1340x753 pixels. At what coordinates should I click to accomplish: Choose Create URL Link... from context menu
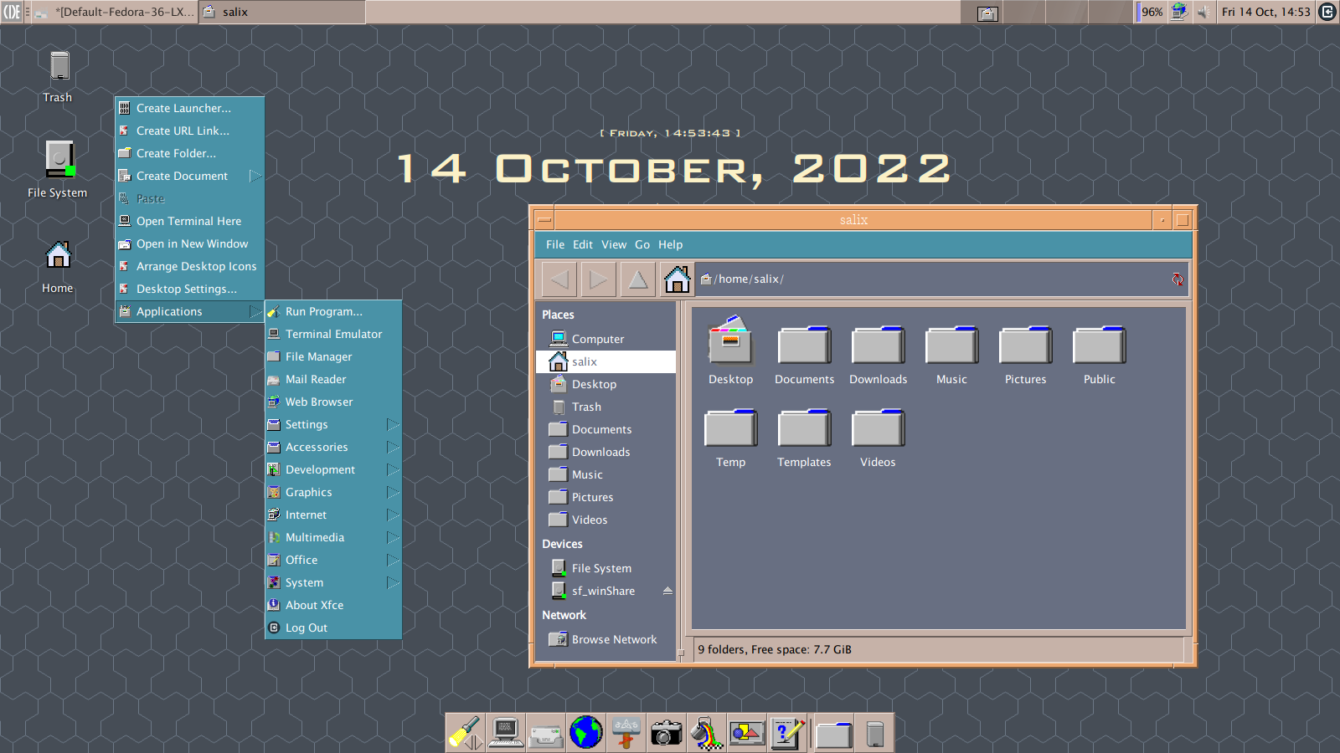pos(189,131)
